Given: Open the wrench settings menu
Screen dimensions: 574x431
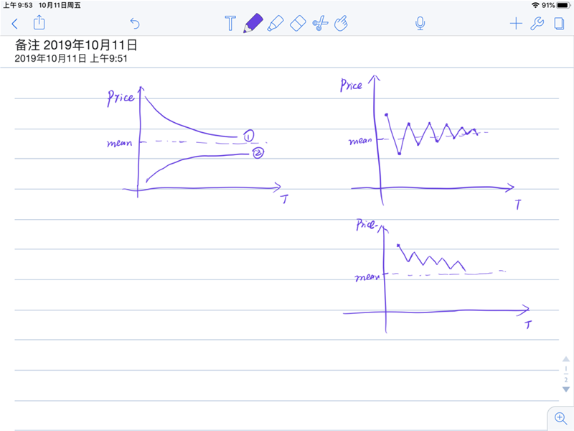Looking at the screenshot, I should (537, 24).
